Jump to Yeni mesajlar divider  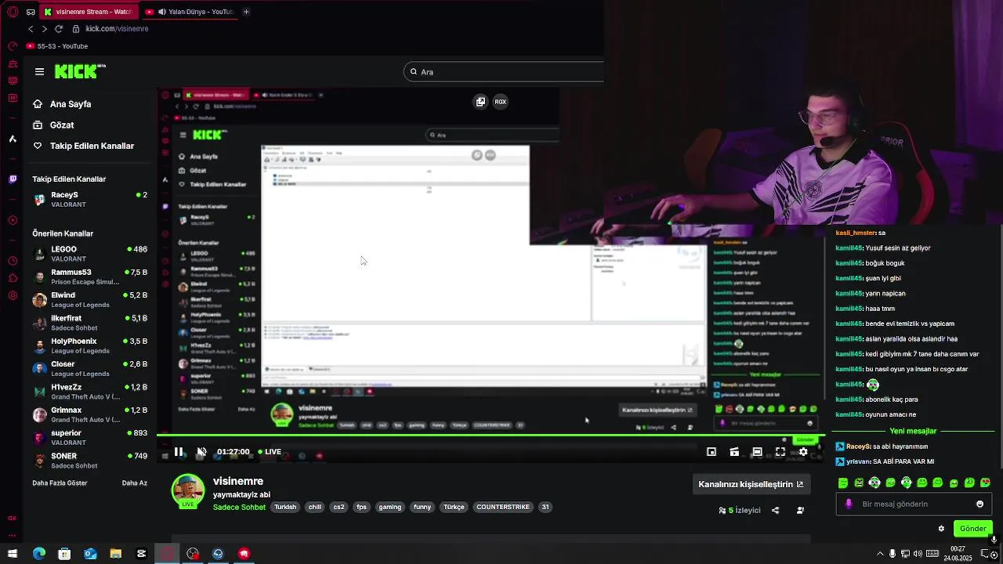(x=913, y=431)
